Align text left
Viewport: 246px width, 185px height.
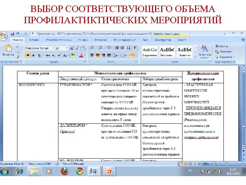coord(92,55)
